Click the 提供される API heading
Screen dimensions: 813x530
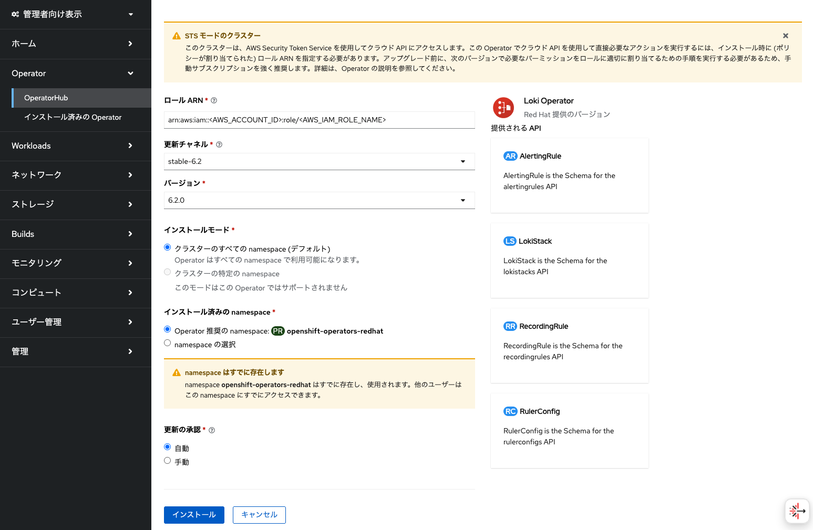coord(516,128)
